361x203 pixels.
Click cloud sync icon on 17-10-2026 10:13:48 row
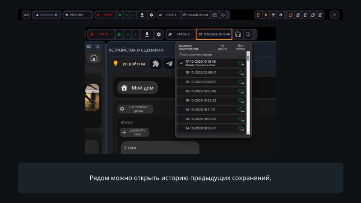click(241, 63)
